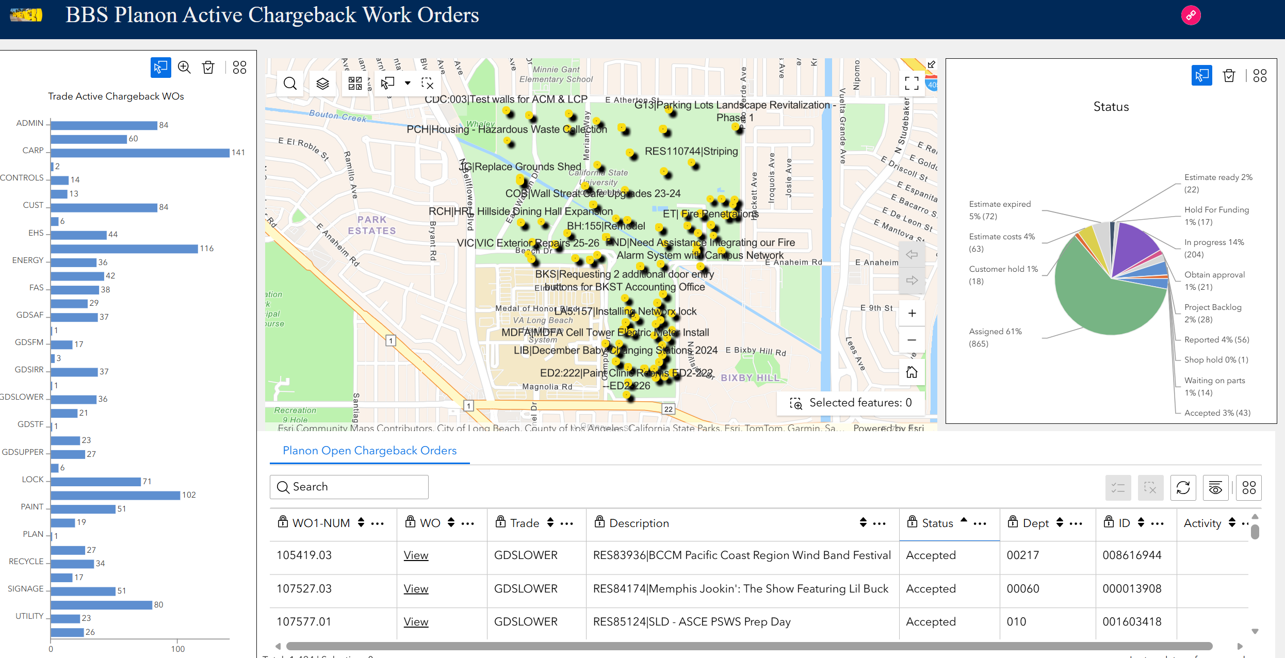Expand the map widget with corner arrow

[x=932, y=64]
